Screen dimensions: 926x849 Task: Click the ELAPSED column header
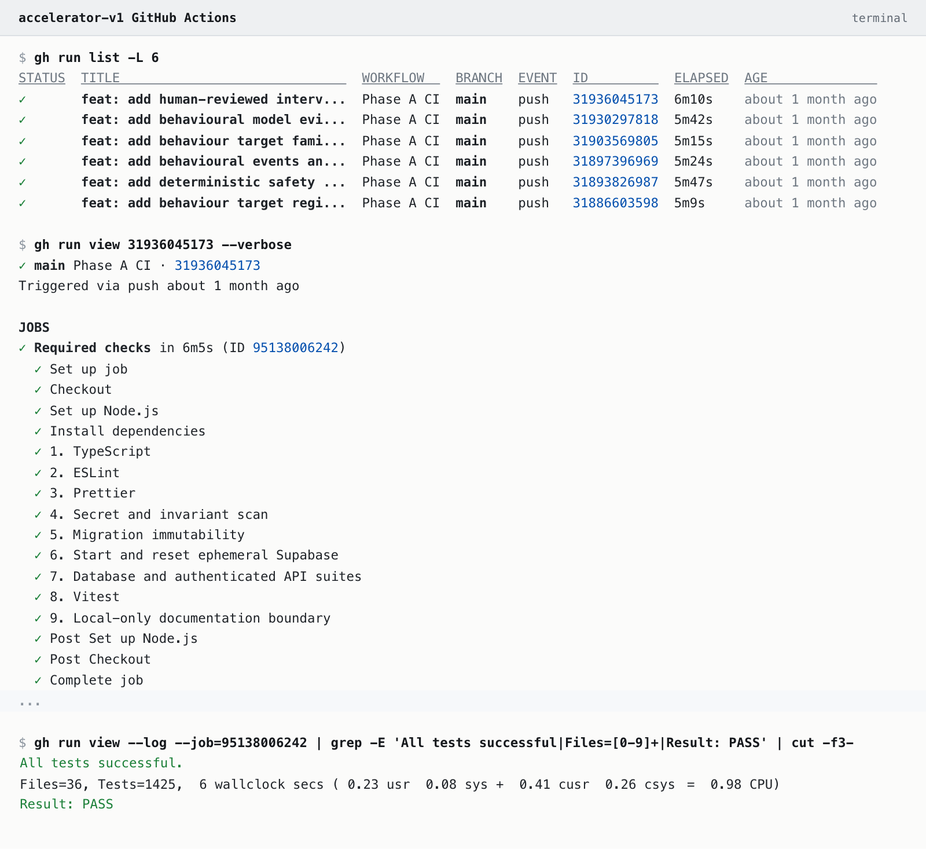tap(701, 78)
